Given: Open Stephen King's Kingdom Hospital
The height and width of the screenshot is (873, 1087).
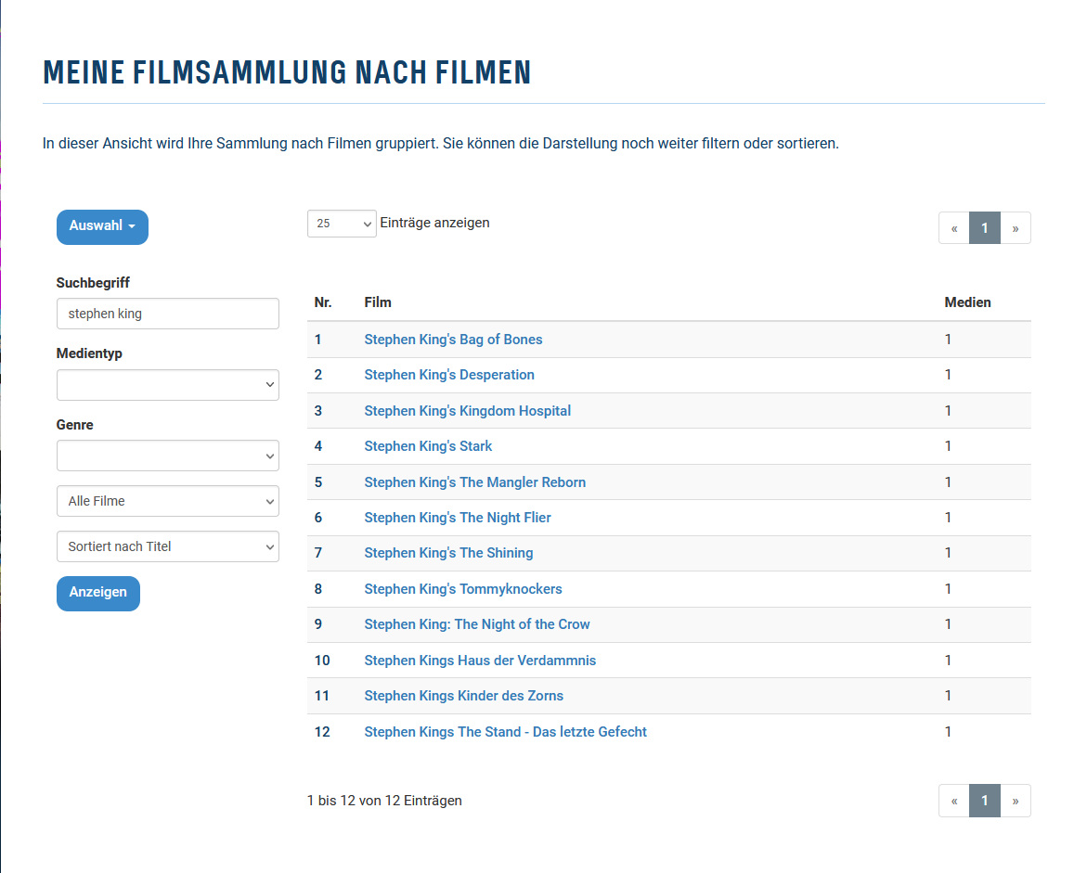Looking at the screenshot, I should tap(468, 411).
